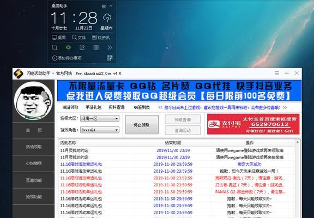Open 互通功能 in the sidebar
The image size is (314, 218).
(x=33, y=180)
